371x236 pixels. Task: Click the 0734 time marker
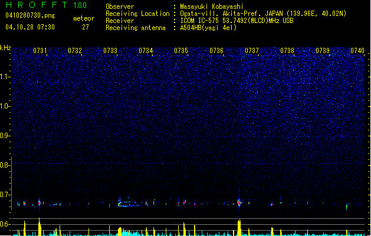(146, 51)
